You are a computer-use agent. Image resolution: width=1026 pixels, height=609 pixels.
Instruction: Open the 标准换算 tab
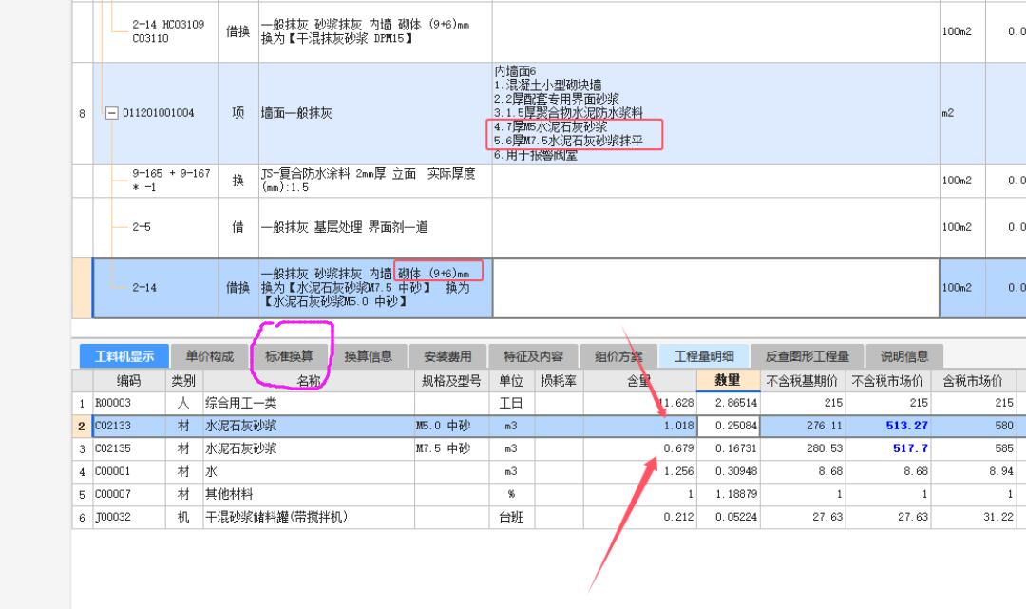(x=289, y=356)
